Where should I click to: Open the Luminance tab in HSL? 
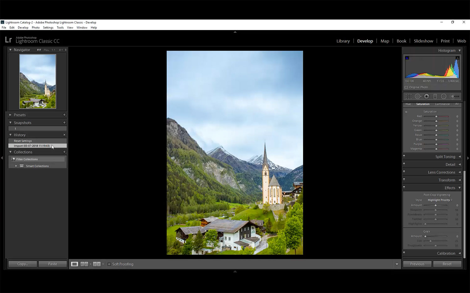(442, 104)
